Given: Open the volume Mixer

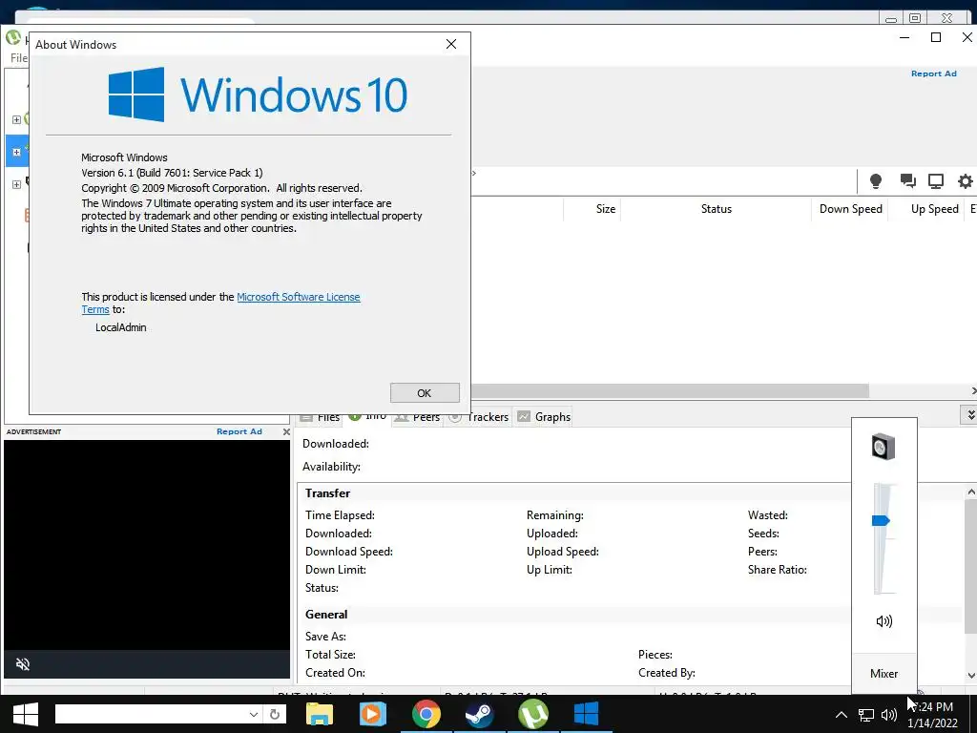Looking at the screenshot, I should [x=883, y=673].
